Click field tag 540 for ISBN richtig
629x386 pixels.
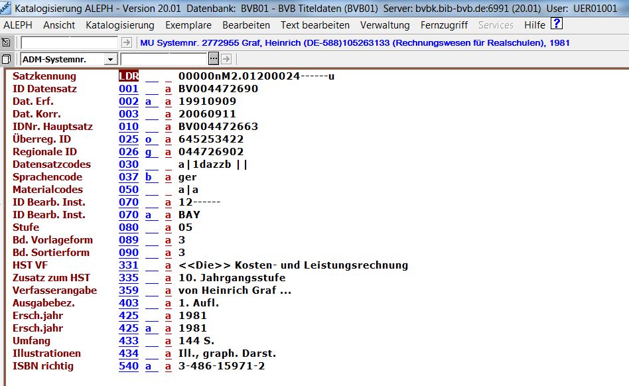[x=129, y=366]
